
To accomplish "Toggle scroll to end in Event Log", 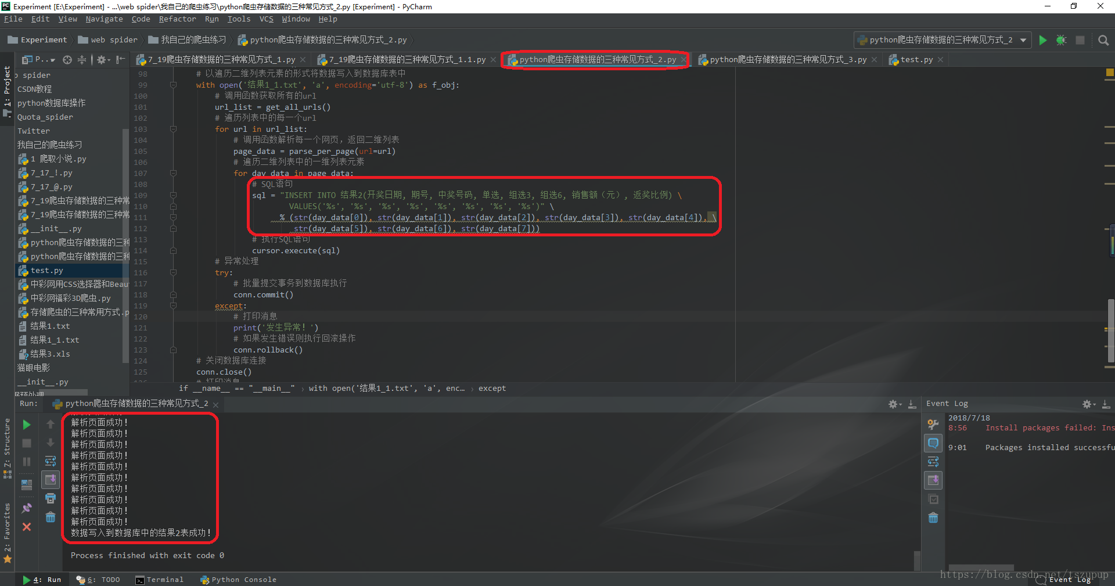I will coord(933,480).
